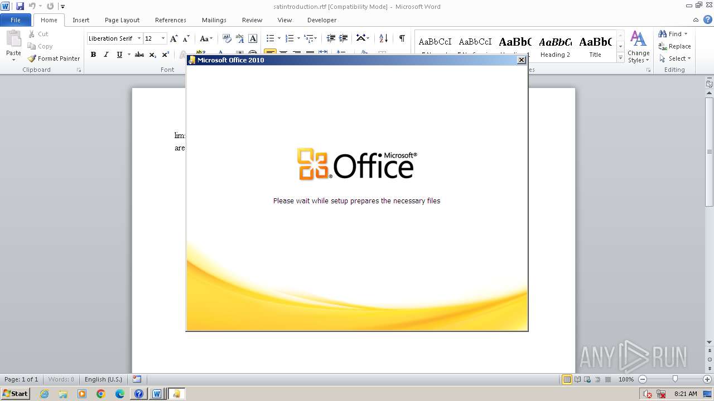Switch to the Developer tab

[x=322, y=20]
